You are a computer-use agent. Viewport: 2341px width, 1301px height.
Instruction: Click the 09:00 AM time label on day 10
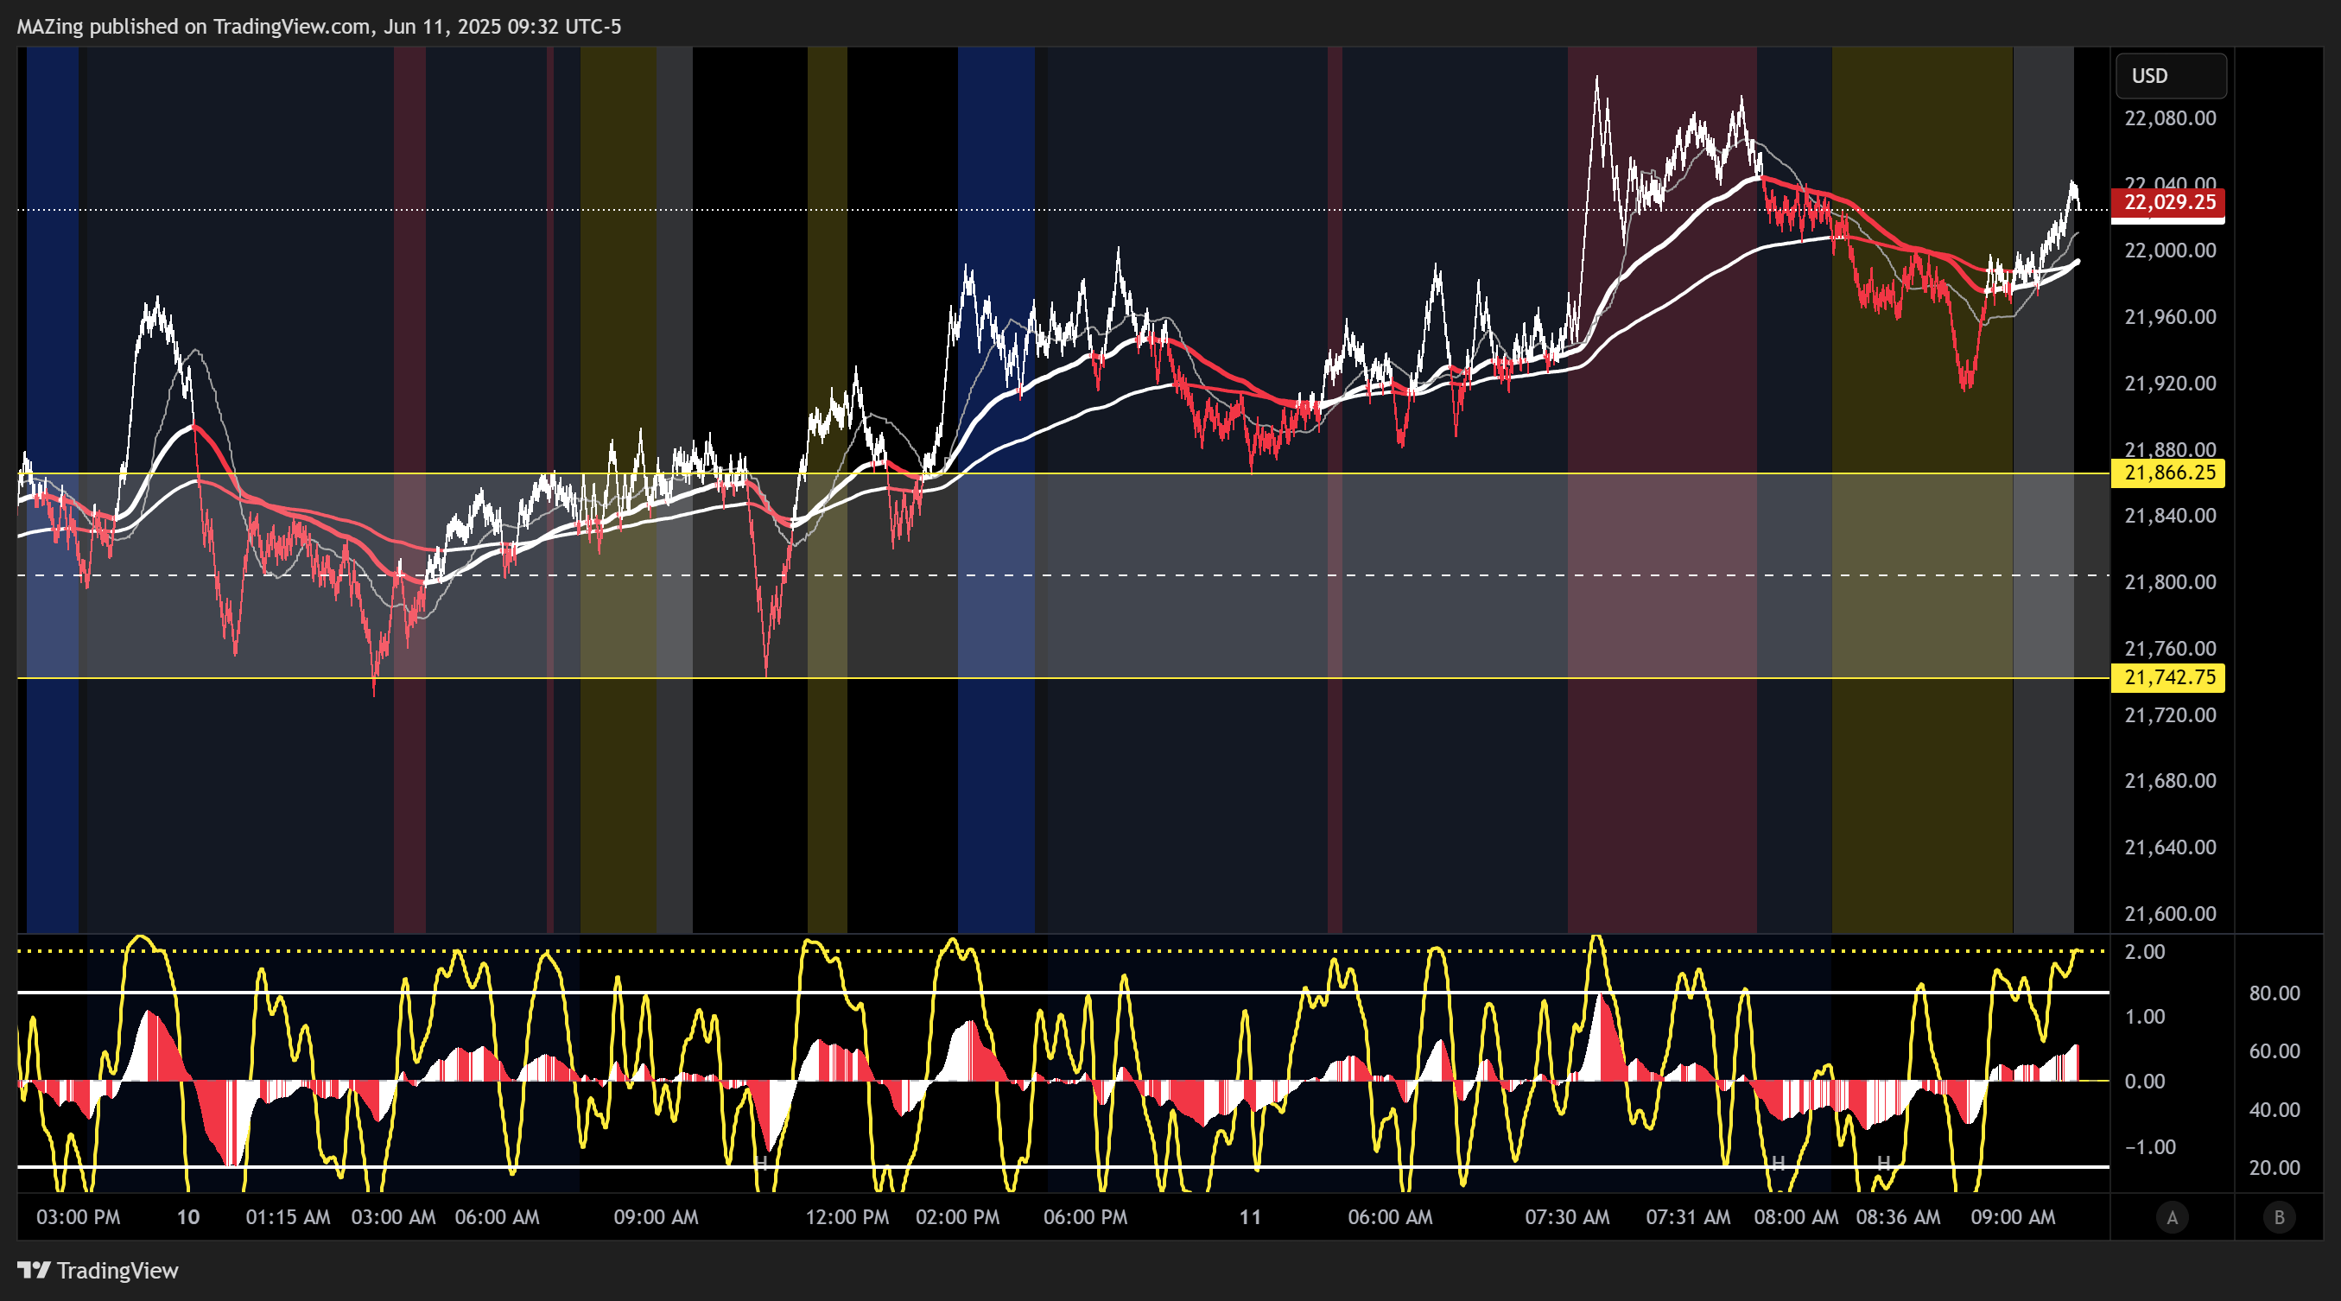(x=657, y=1216)
